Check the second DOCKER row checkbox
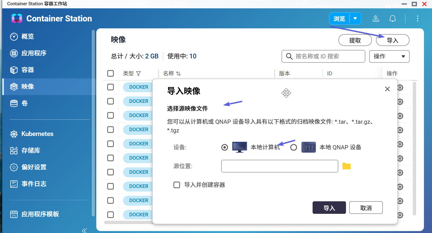This screenshot has width=432, height=233. point(111,101)
